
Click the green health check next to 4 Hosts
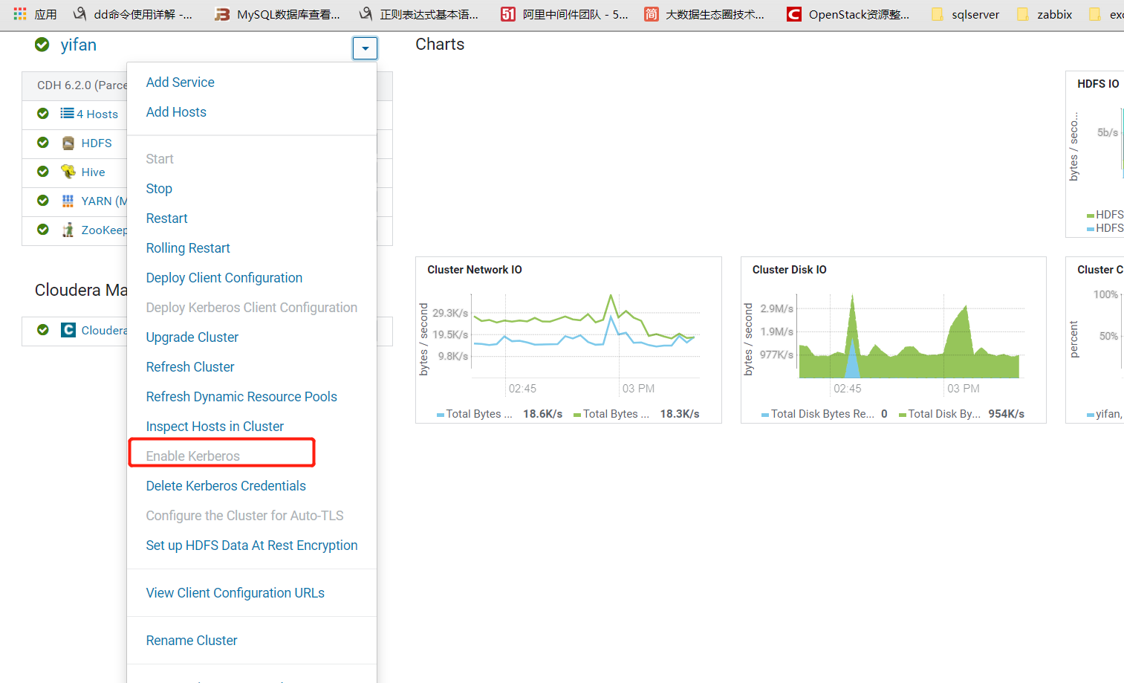[x=43, y=114]
